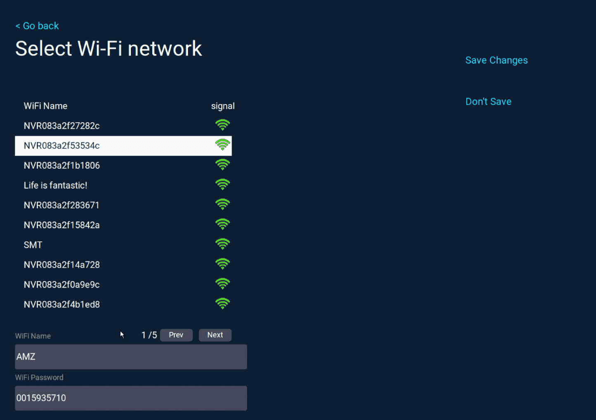Click signal icon for NVR083a2f14a728

point(222,264)
